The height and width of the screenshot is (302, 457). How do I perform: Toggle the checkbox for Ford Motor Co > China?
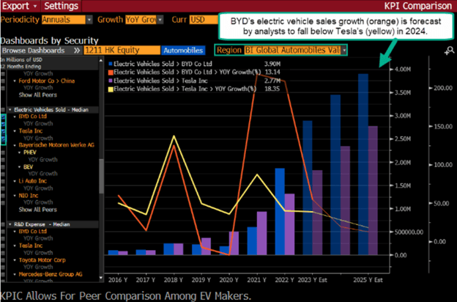point(3,81)
